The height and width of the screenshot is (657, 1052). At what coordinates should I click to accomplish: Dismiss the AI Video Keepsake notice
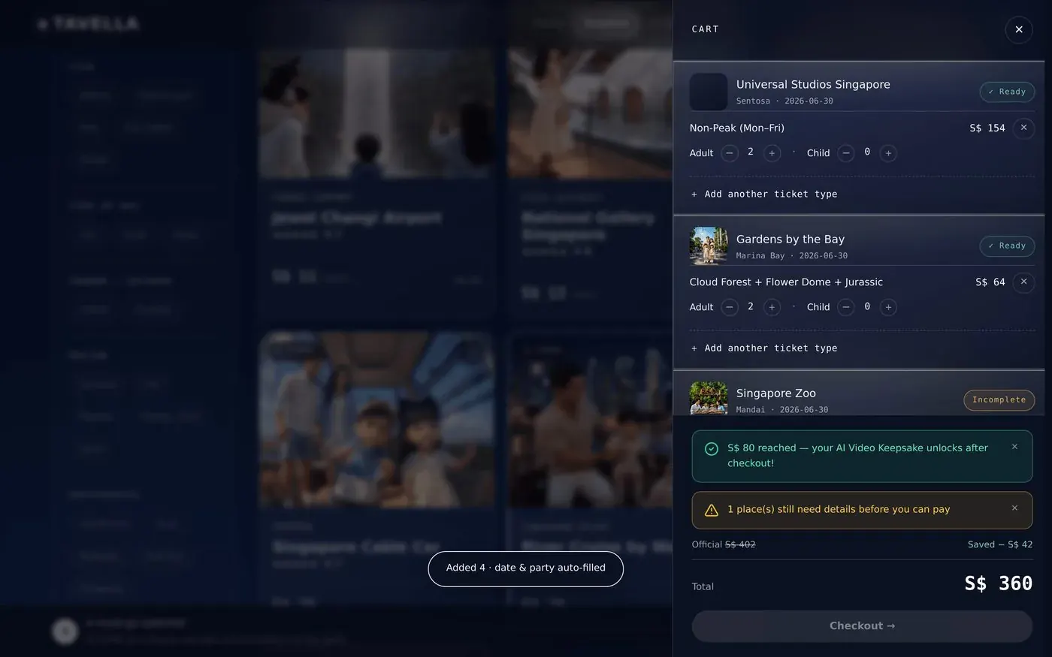pos(1014,447)
